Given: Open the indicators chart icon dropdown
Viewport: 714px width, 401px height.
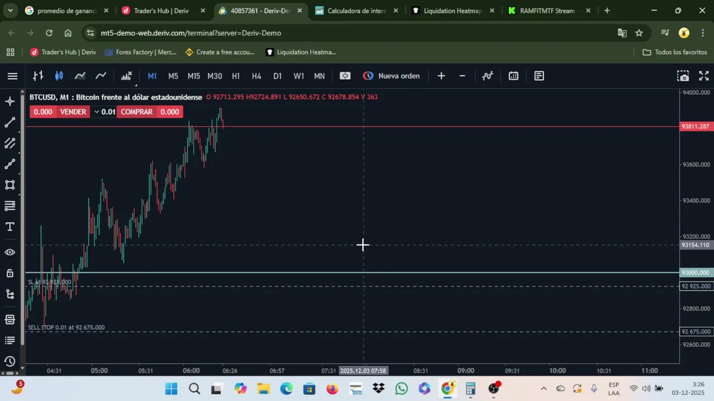Looking at the screenshot, I should [127, 76].
